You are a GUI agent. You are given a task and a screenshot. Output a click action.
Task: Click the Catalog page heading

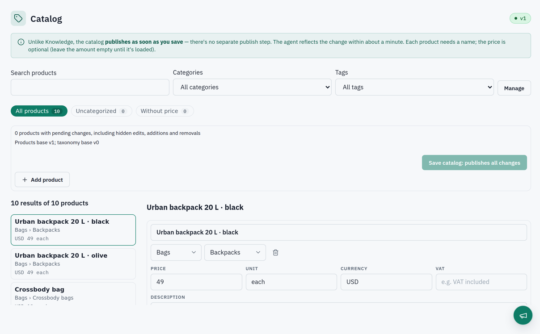point(46,19)
